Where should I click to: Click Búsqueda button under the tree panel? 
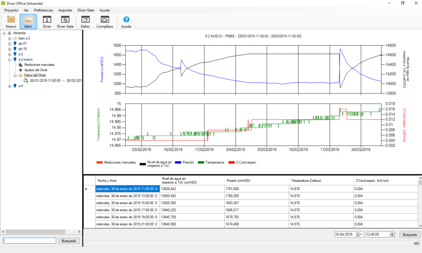point(69,241)
